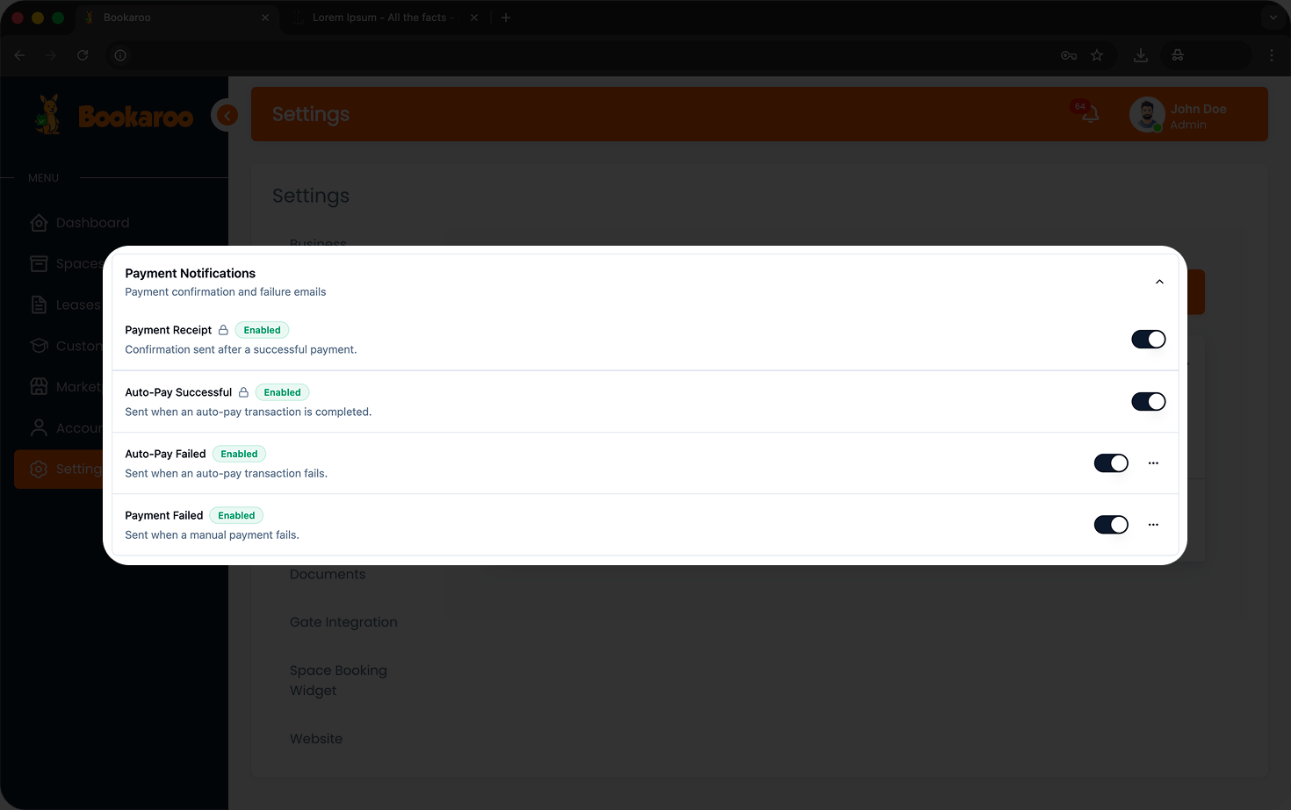Turn off the Payment Failed toggle
The width and height of the screenshot is (1291, 810).
coord(1110,525)
